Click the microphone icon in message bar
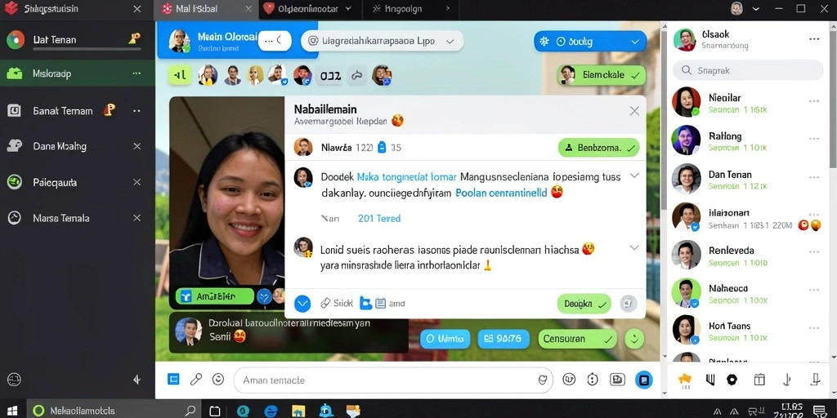Screen dimensions: 837x418 pos(196,380)
